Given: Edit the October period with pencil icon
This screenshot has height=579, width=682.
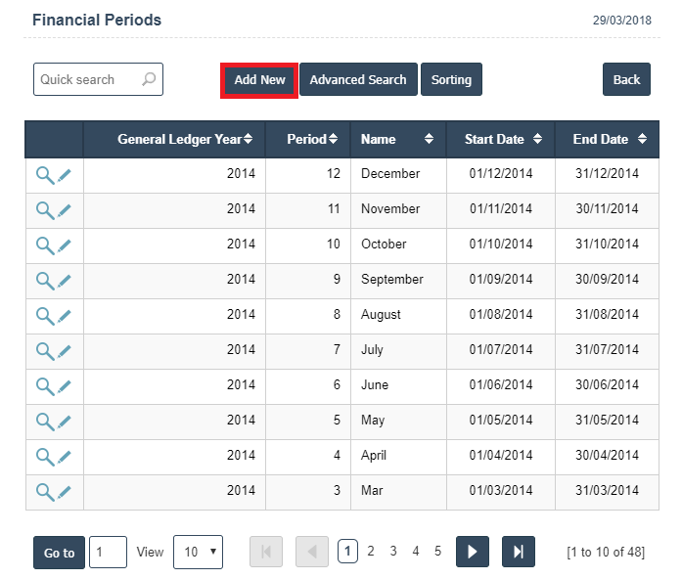Looking at the screenshot, I should tap(64, 246).
